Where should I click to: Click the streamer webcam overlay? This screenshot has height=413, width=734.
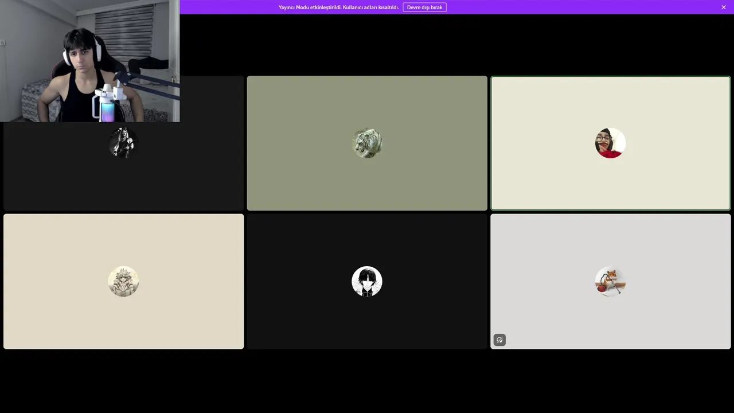point(89,61)
